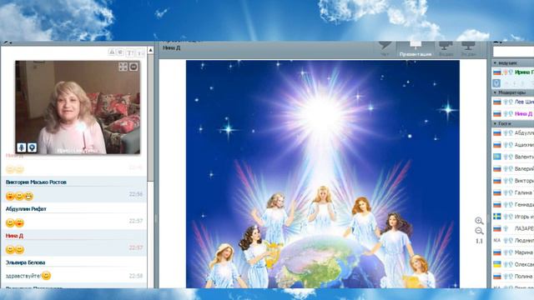Image resolution: width=534 pixels, height=300 pixels.
Task: Click the warning triangle icon above the chat
Action: (112, 52)
